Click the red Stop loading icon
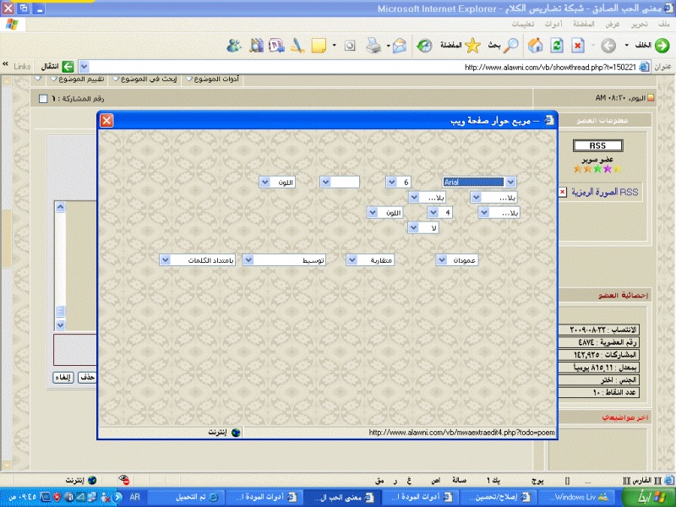Image resolution: width=676 pixels, height=507 pixels. pyautogui.click(x=578, y=46)
